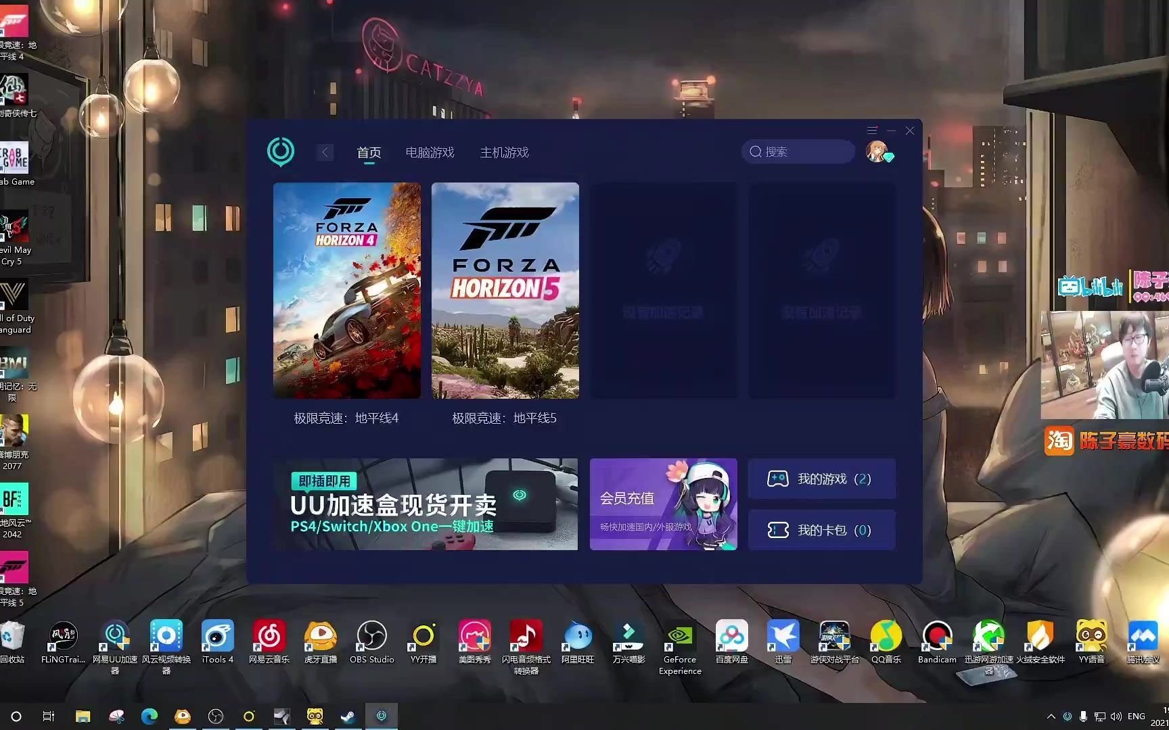Image resolution: width=1169 pixels, height=730 pixels.
Task: Open YY开播 desktop shortcut
Action: tap(423, 642)
